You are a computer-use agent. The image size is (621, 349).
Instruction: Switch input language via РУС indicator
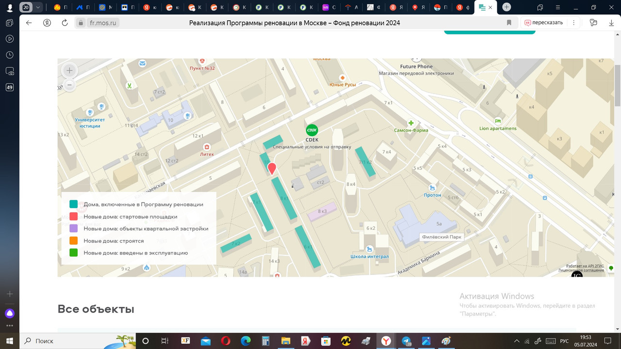coord(564,341)
